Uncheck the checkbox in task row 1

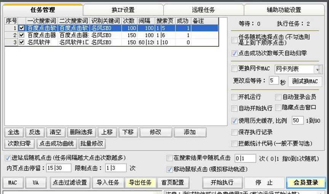[22, 28]
